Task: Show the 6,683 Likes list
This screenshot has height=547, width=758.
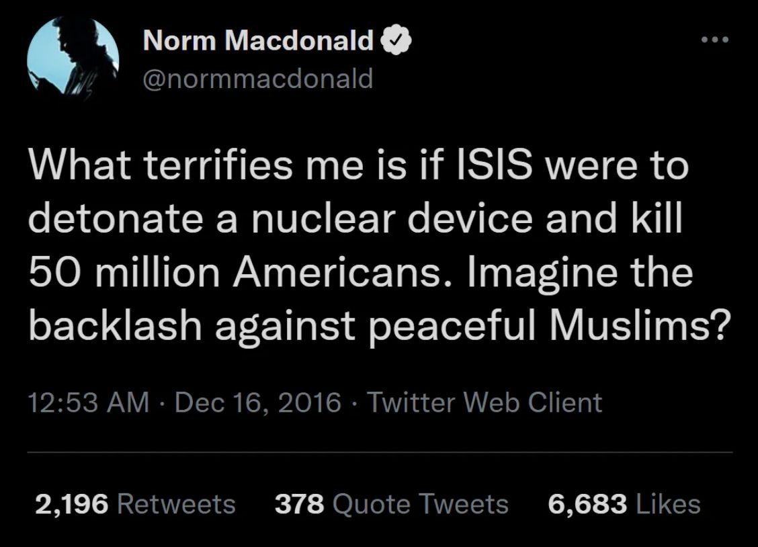Action: coord(624,503)
